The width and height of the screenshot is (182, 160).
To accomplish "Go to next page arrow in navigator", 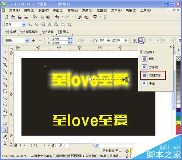I will pyautogui.click(x=44, y=145).
